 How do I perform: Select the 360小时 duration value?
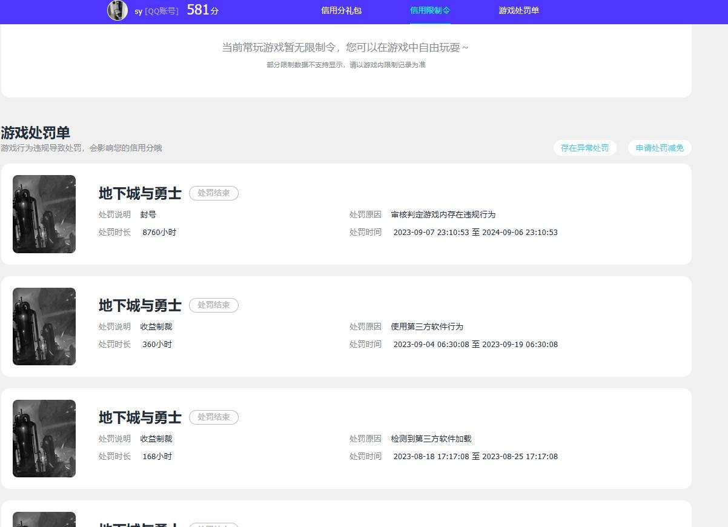[x=157, y=344]
